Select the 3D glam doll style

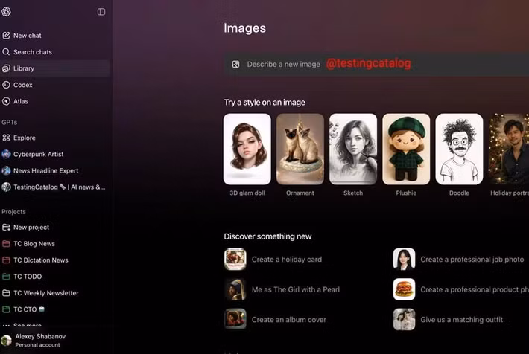[x=247, y=149]
